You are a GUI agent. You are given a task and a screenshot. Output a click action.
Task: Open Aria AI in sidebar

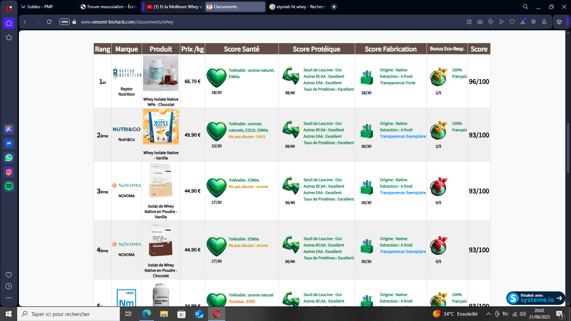(9, 129)
